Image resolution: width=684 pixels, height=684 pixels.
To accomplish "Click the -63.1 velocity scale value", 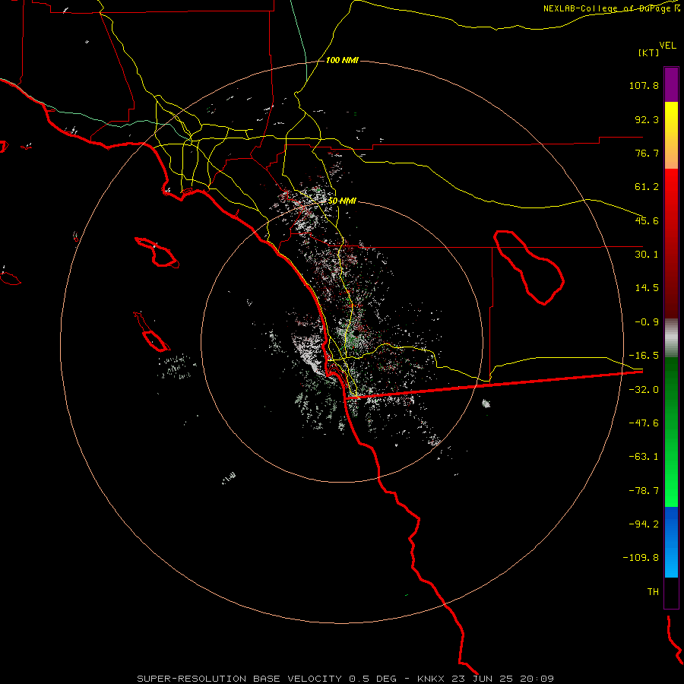I will (x=644, y=457).
